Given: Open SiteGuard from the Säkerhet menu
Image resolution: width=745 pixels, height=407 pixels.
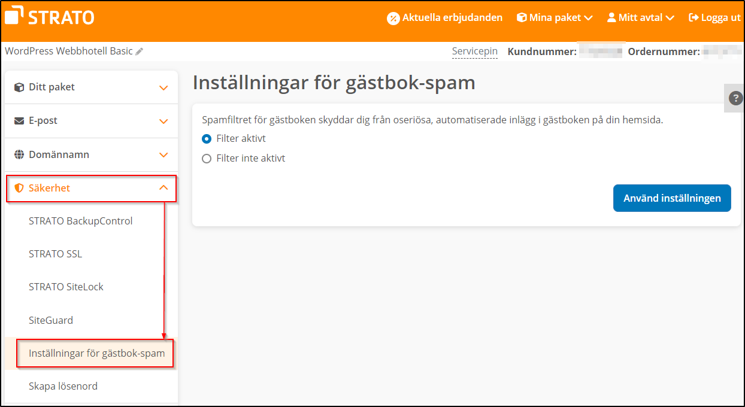Looking at the screenshot, I should 50,320.
